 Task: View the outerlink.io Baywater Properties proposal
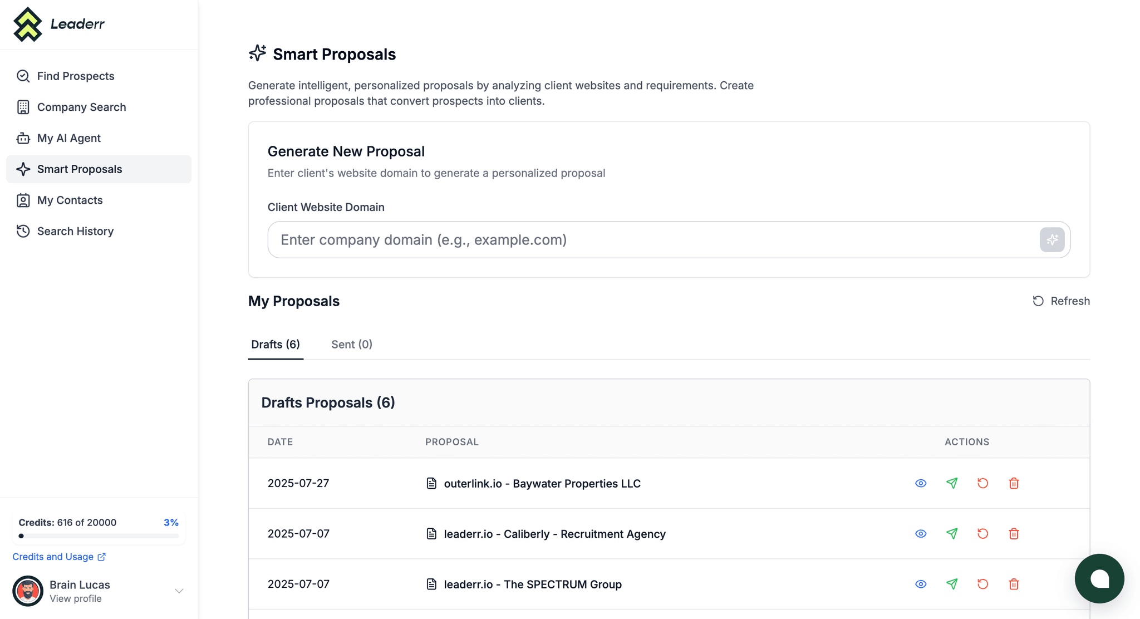coord(921,483)
